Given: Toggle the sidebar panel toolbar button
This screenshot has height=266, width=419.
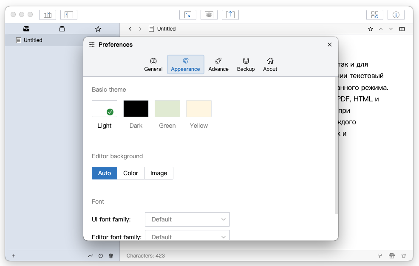Looking at the screenshot, I should pyautogui.click(x=69, y=15).
